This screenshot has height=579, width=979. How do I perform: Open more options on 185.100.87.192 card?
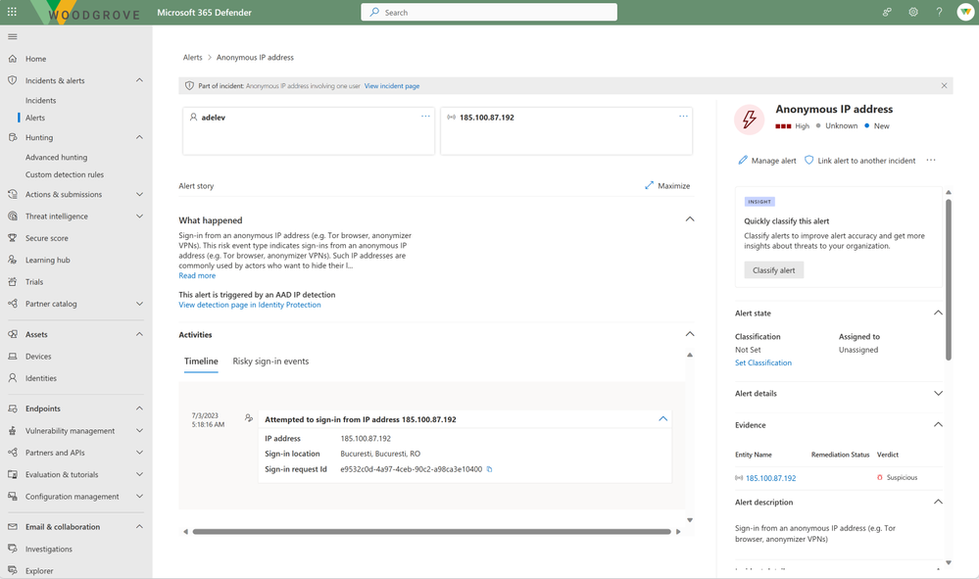point(683,117)
